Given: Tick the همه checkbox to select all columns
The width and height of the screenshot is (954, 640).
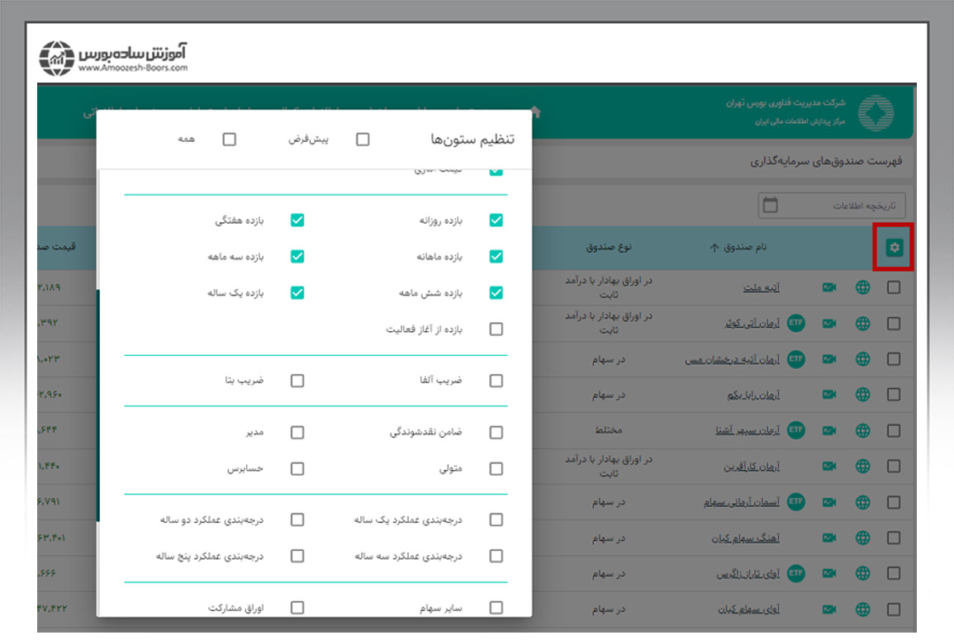Looking at the screenshot, I should coord(230,140).
